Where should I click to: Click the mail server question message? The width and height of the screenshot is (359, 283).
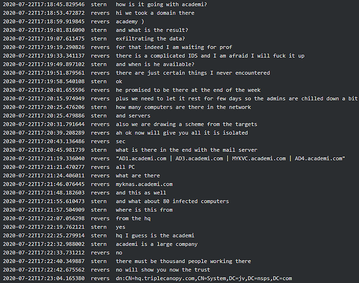click(x=186, y=150)
